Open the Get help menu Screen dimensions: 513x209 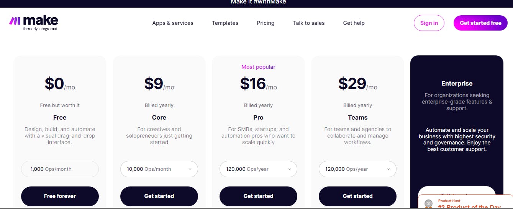coord(354,23)
